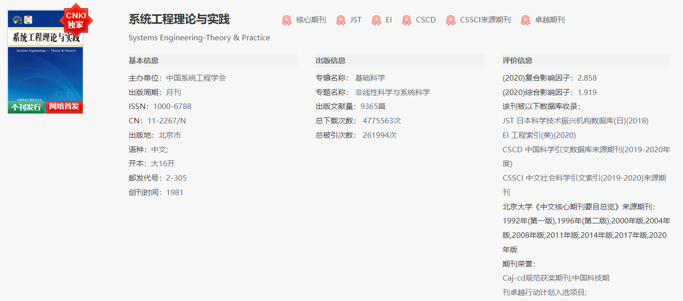This screenshot has height=301, width=683.
Task: Click the 卓越期刊 medal icon
Action: [525, 20]
